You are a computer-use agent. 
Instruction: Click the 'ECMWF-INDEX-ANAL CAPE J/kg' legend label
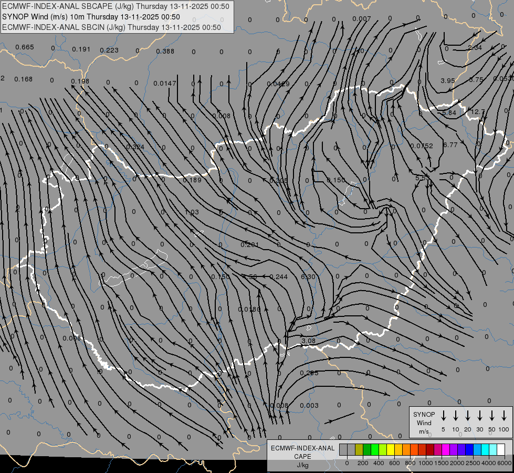pyautogui.click(x=302, y=456)
